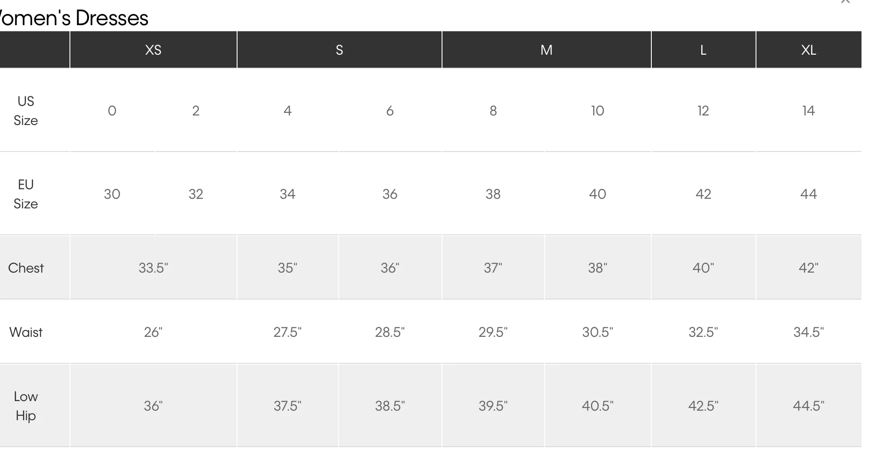Select the S size column header
The width and height of the screenshot is (878, 461).
(x=340, y=49)
